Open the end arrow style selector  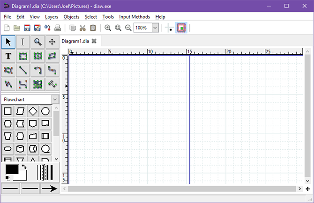click(x=49, y=188)
